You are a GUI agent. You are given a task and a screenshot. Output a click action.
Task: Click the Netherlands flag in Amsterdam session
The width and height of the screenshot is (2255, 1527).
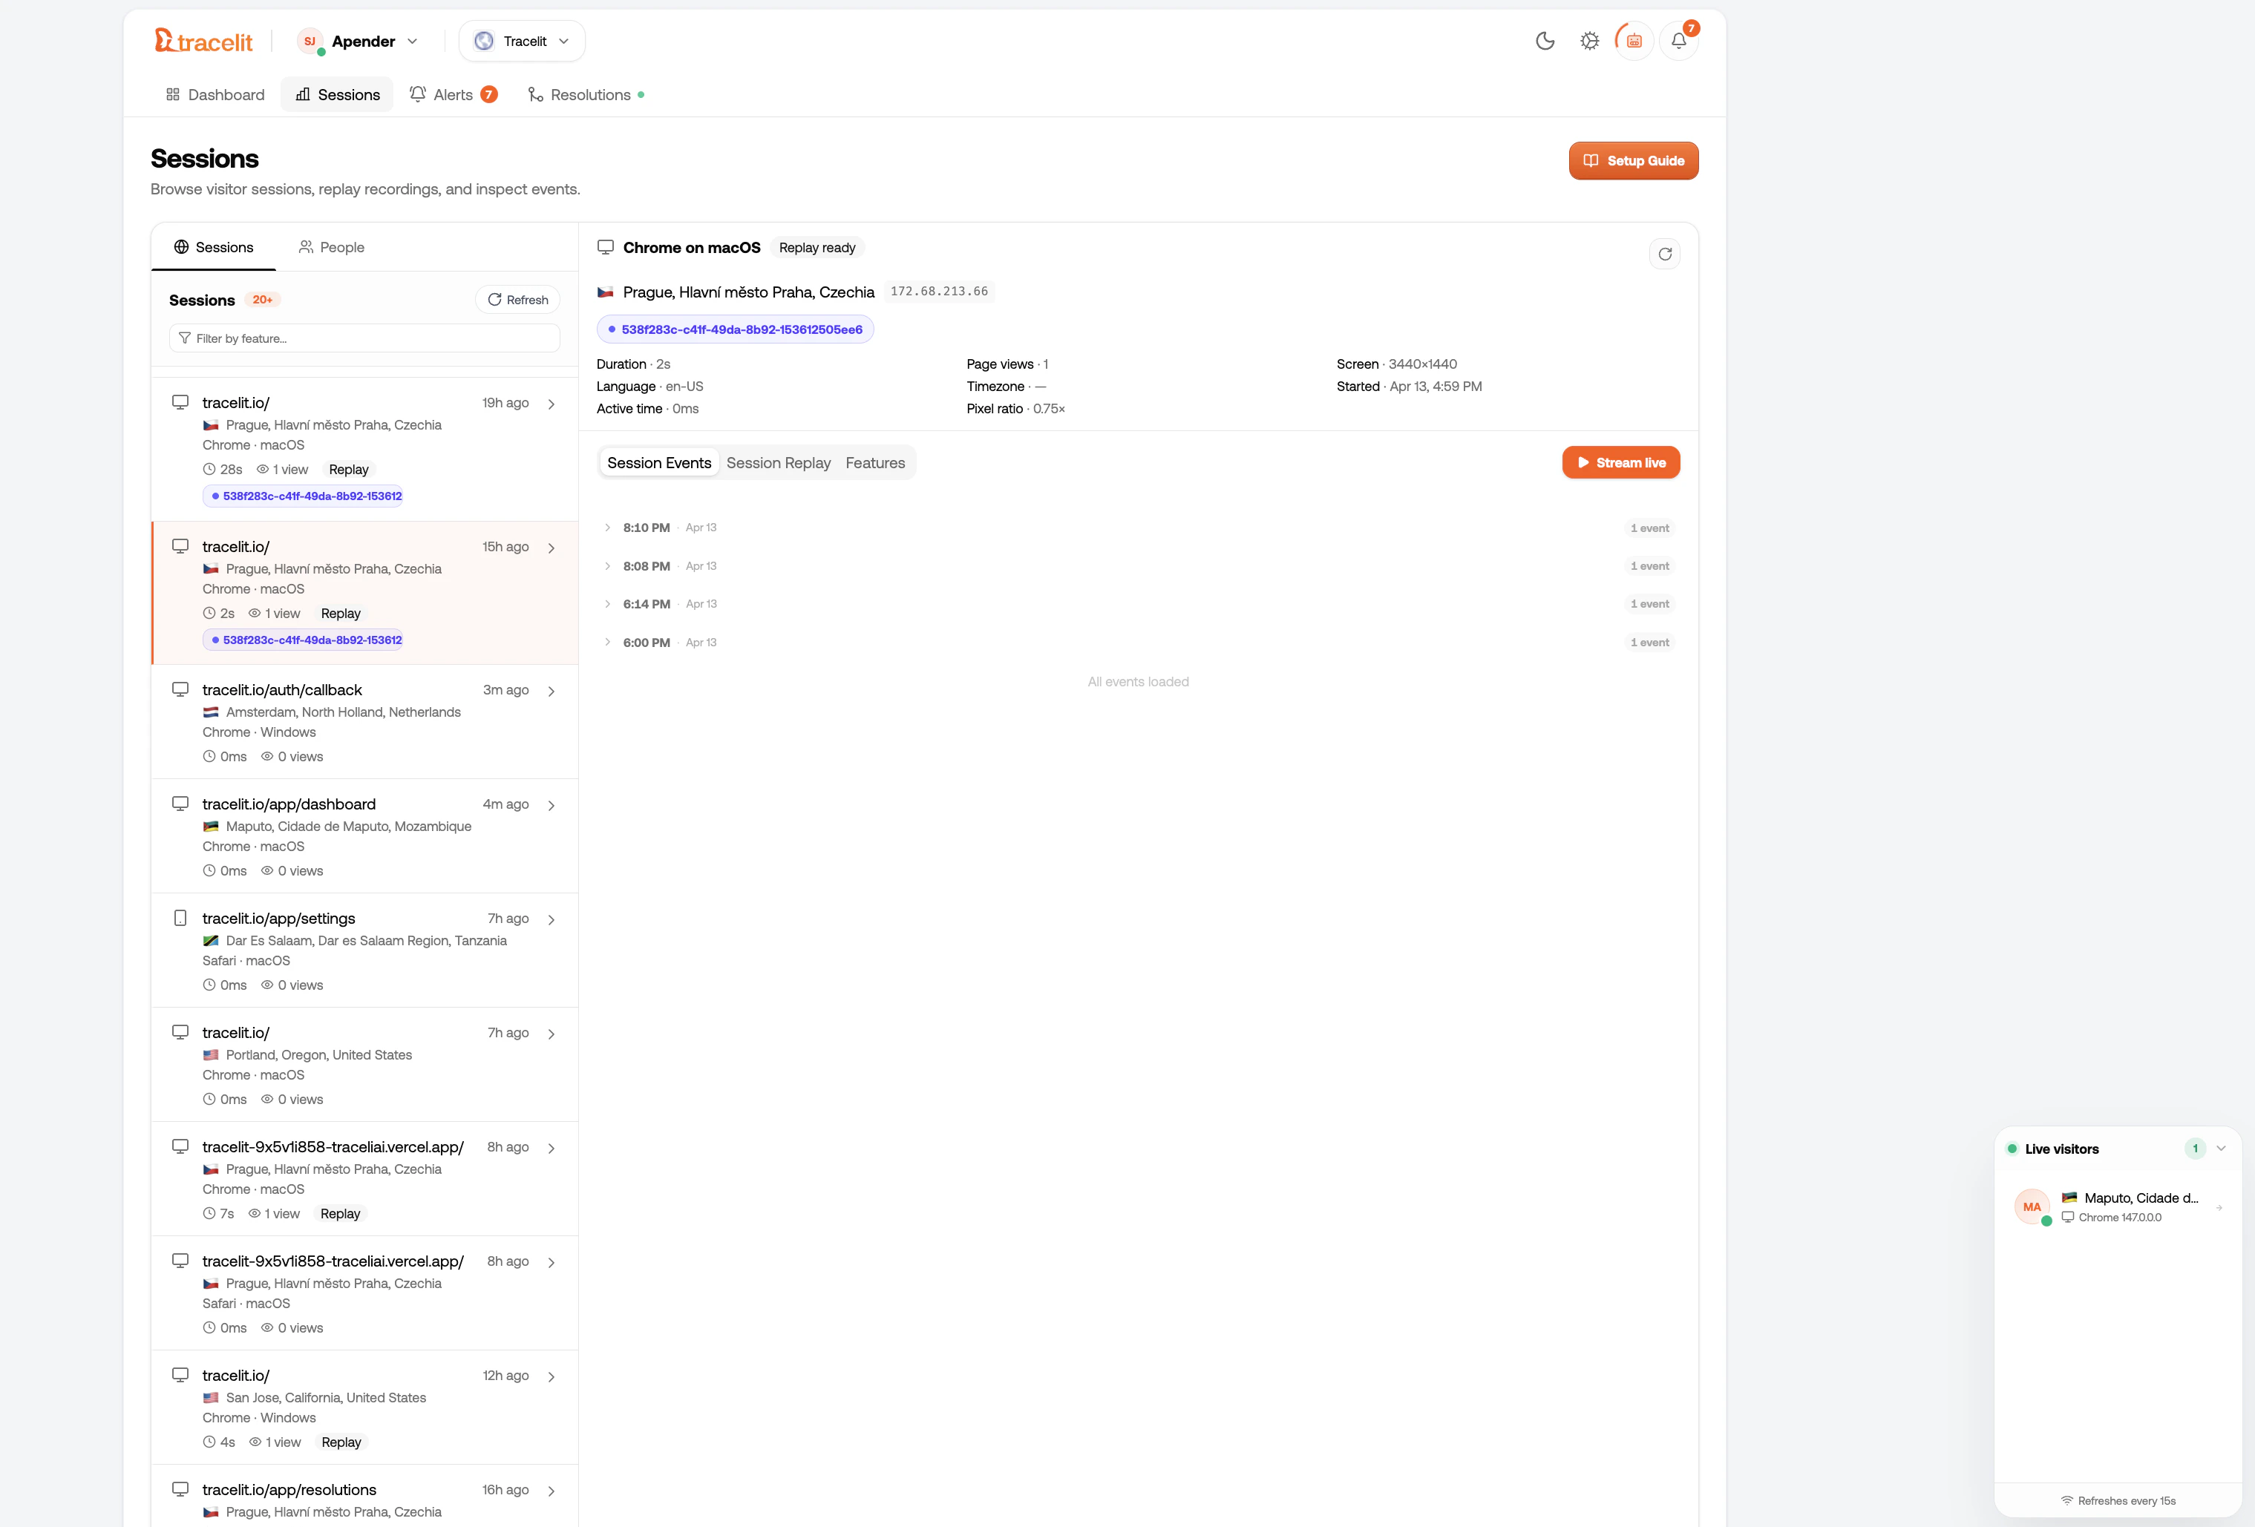coord(211,712)
